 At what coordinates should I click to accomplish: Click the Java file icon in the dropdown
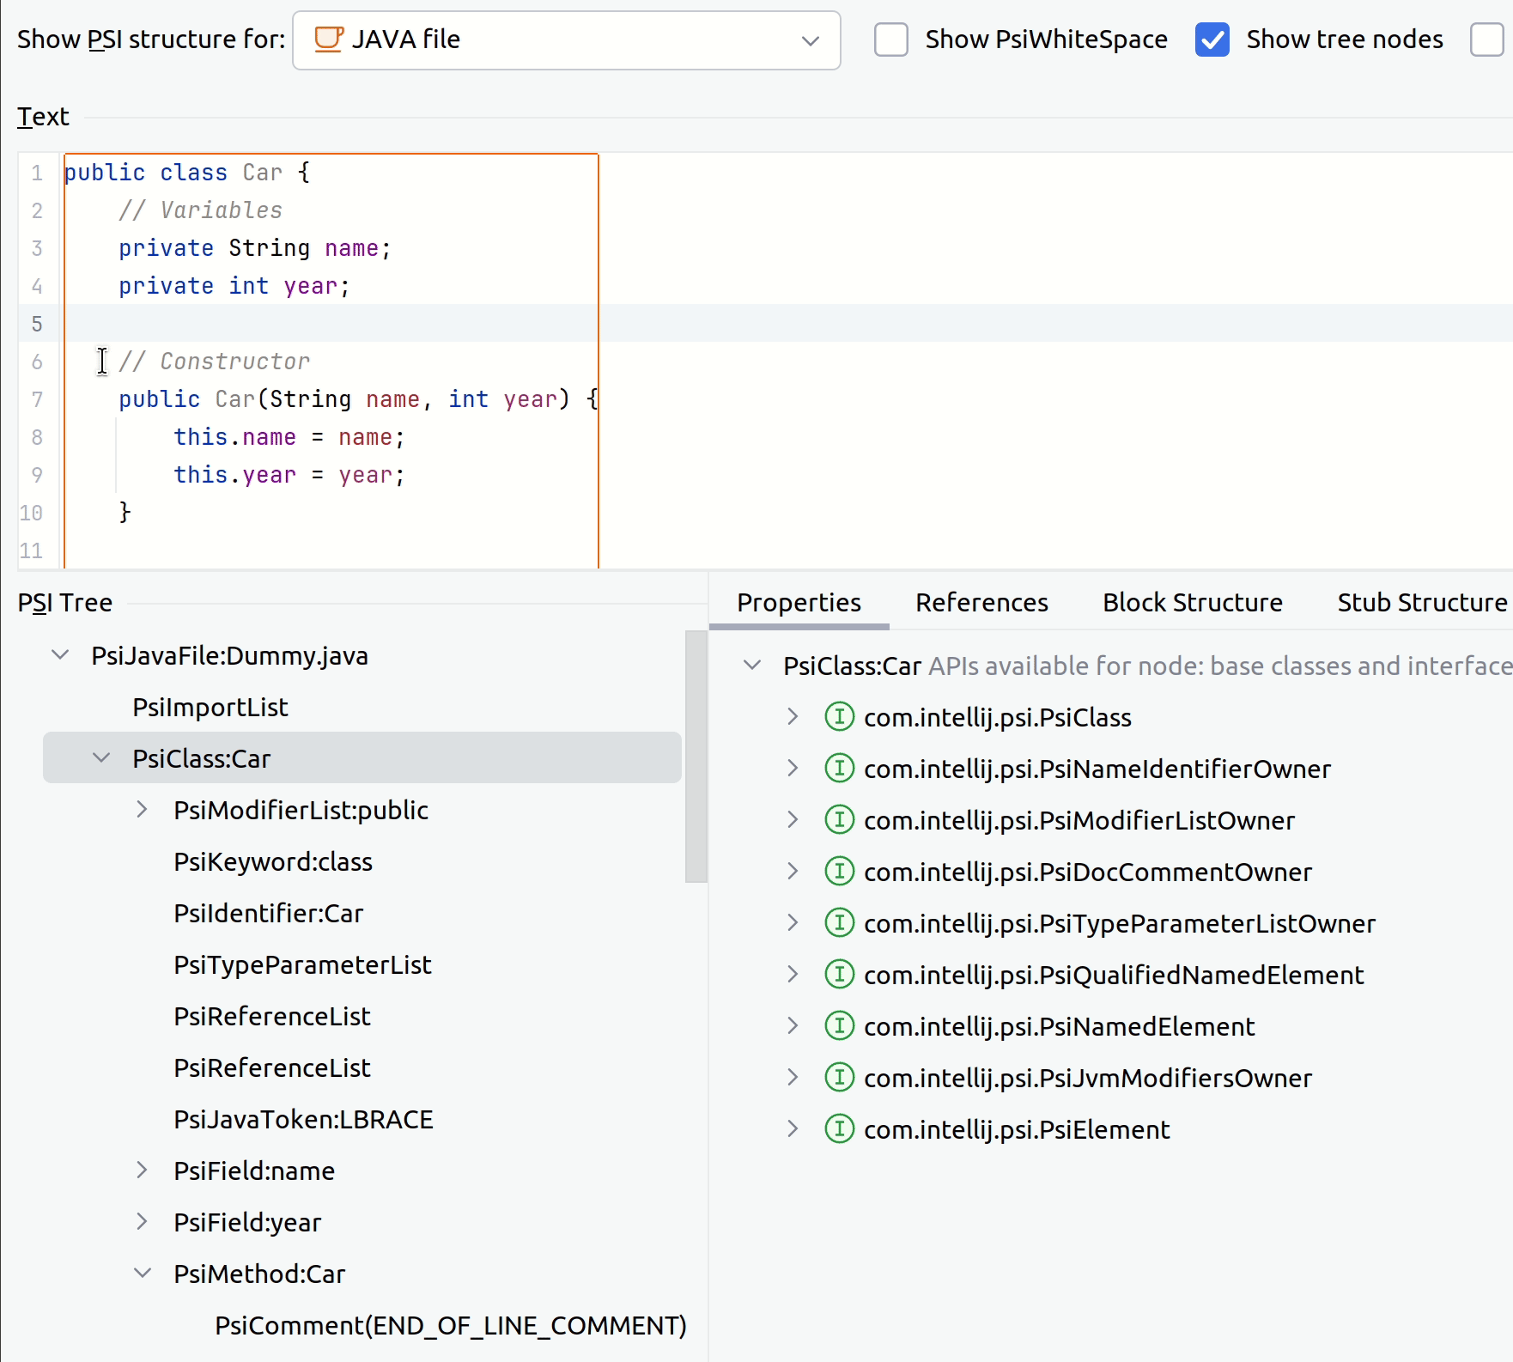click(329, 40)
